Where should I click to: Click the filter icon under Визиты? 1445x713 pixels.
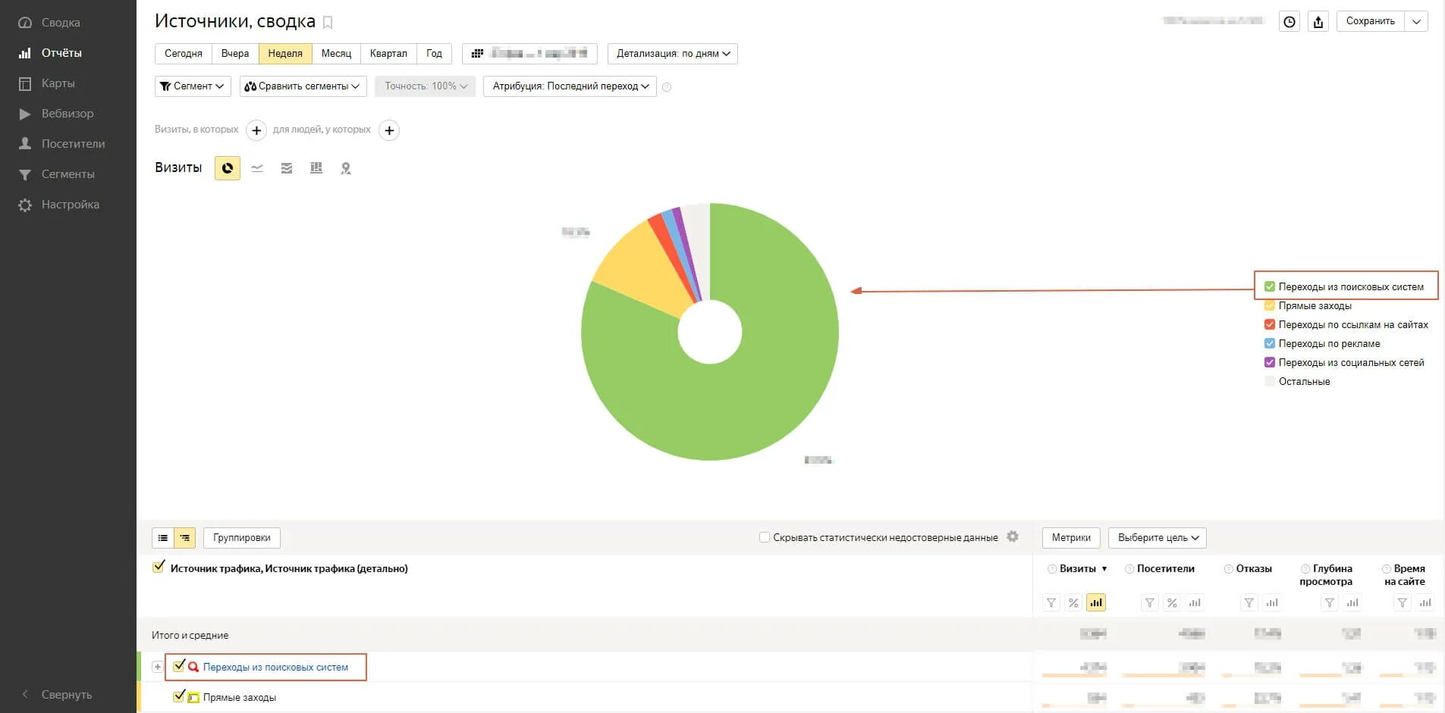pos(1051,603)
